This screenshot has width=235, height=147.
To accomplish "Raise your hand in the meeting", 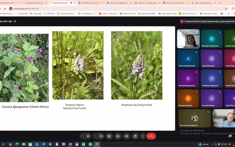I will (135, 136).
